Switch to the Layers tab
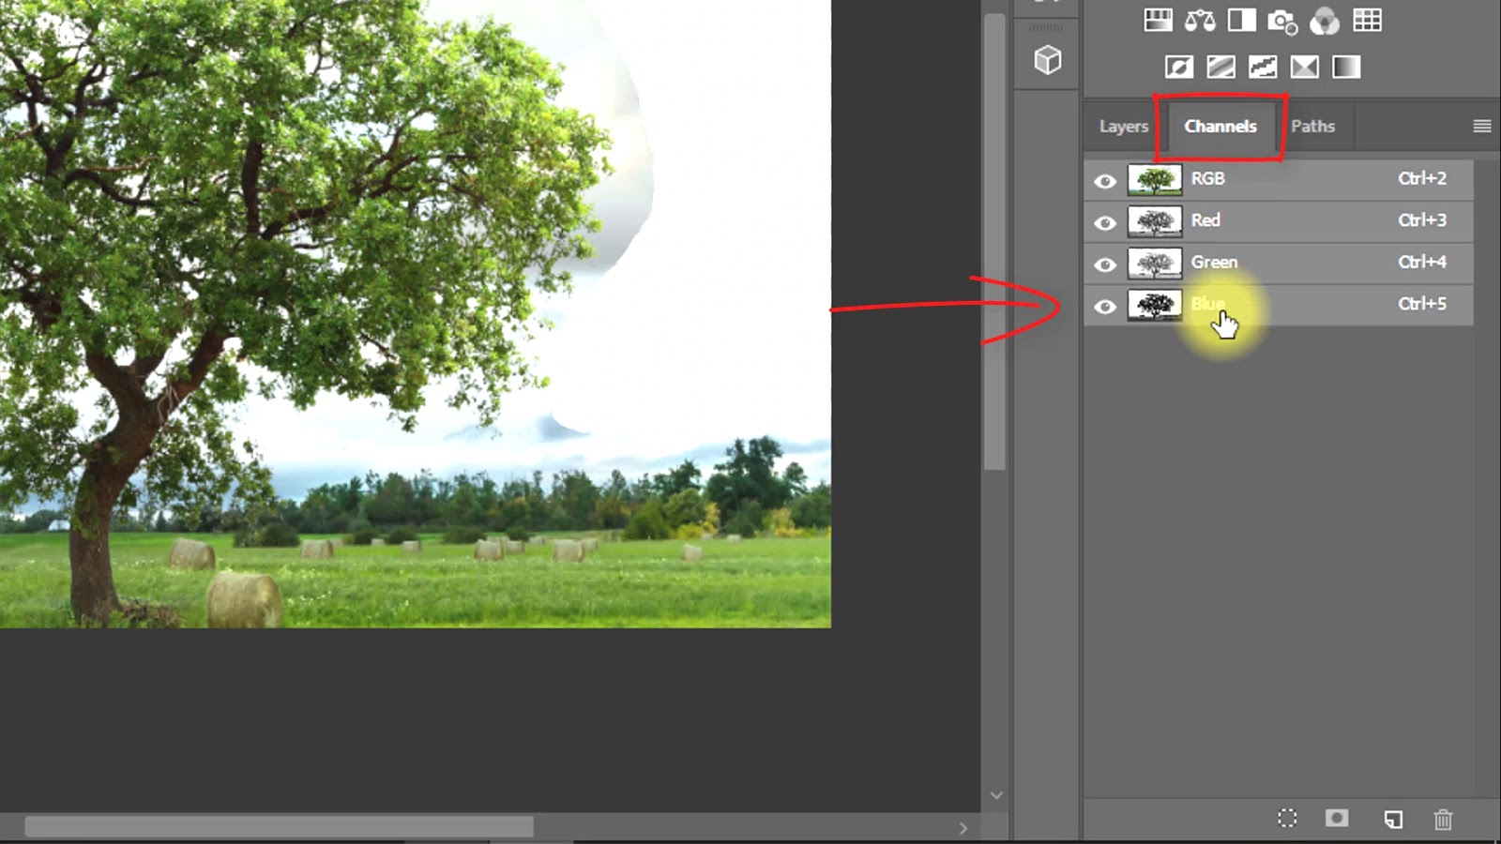1501x844 pixels. pos(1123,126)
